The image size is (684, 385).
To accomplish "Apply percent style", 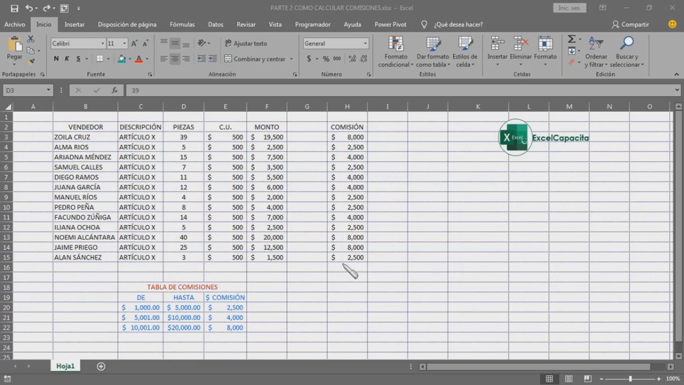I will point(326,59).
